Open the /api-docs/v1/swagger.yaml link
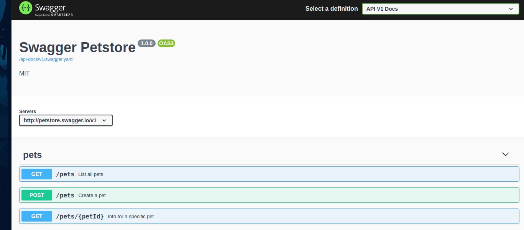 point(46,59)
